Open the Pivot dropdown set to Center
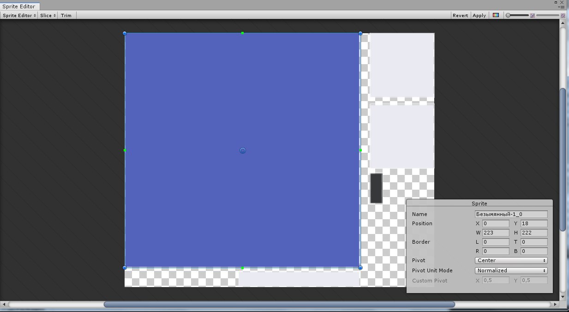The image size is (569, 312). coord(511,261)
